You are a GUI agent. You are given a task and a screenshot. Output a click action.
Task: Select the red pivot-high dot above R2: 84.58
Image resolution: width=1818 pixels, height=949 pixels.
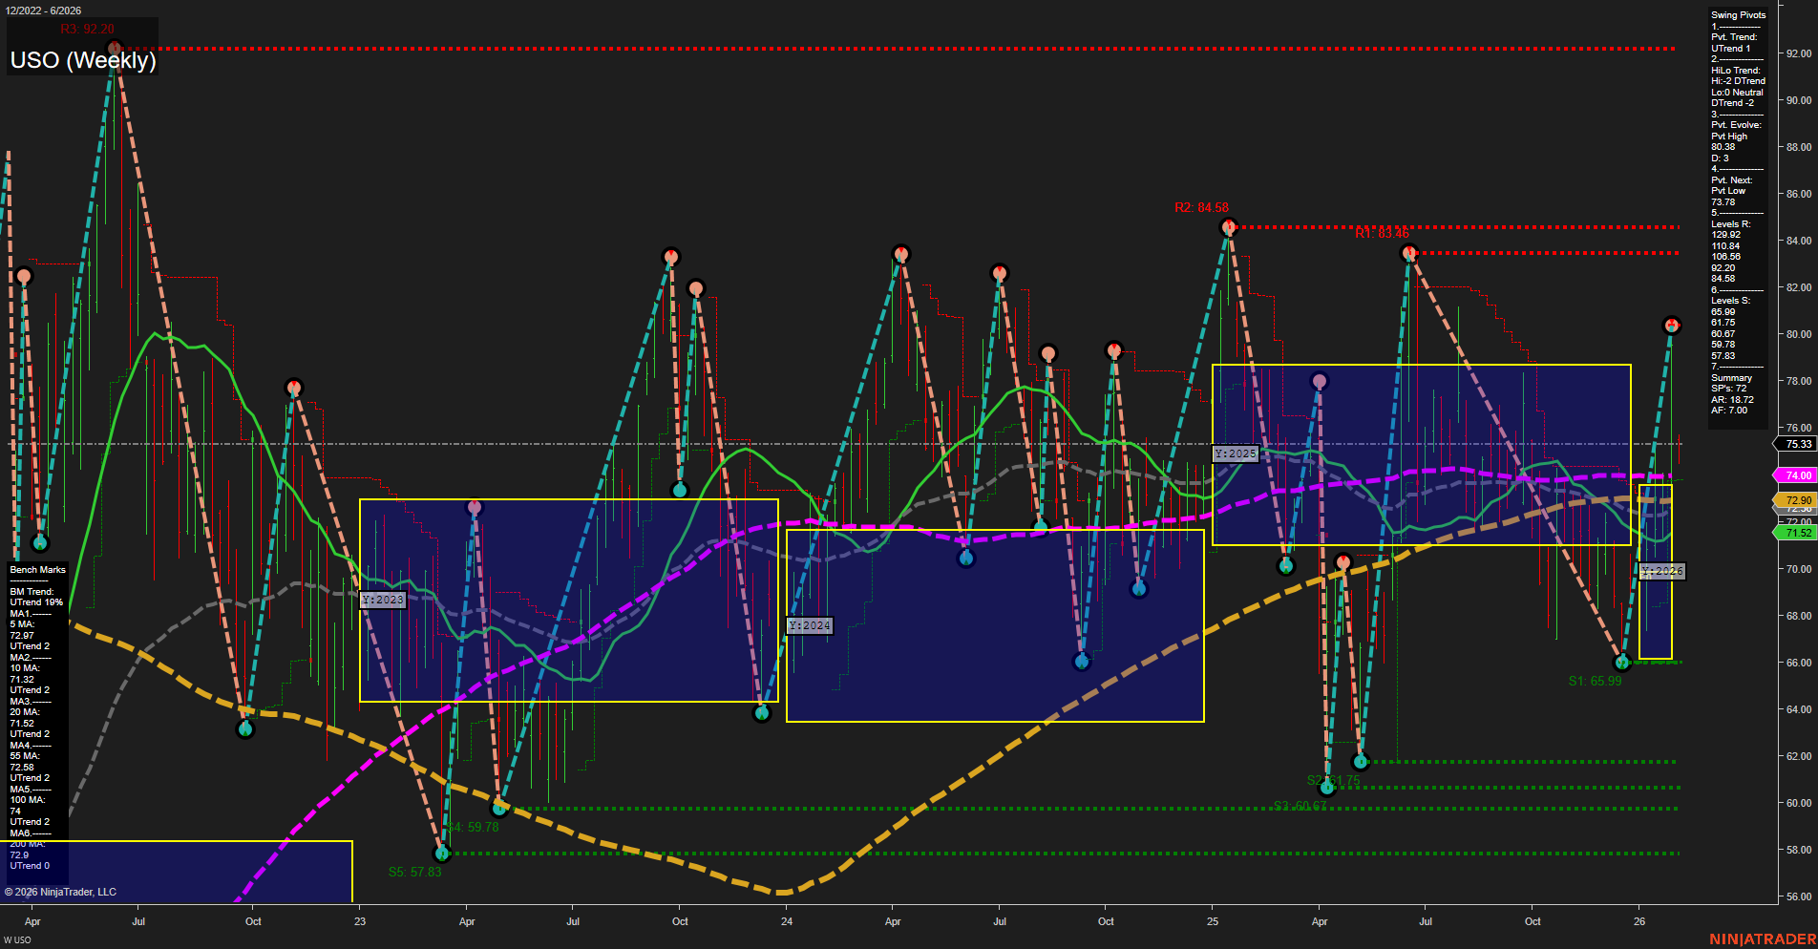click(x=1230, y=226)
